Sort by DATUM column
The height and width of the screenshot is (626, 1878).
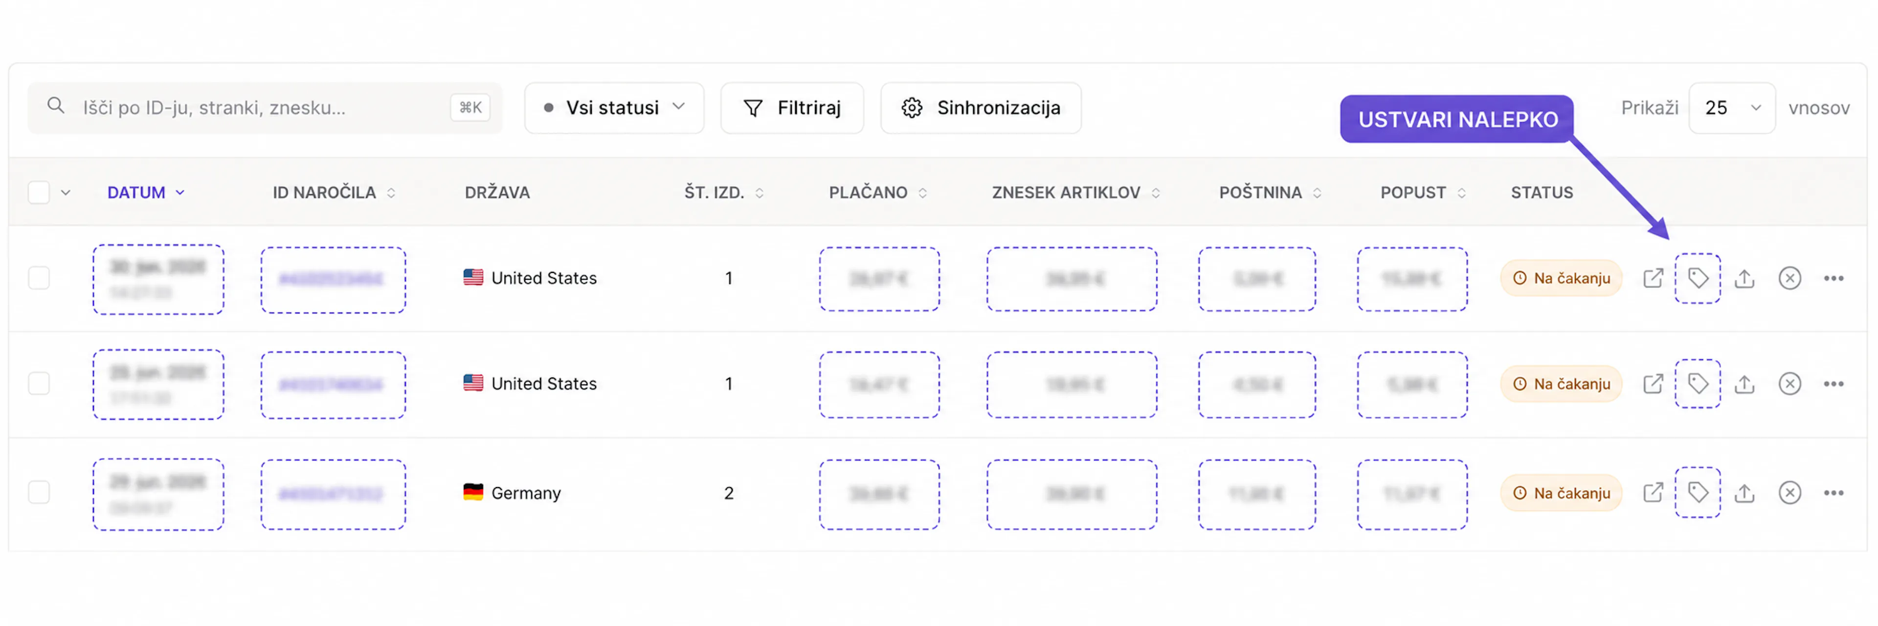click(x=146, y=192)
